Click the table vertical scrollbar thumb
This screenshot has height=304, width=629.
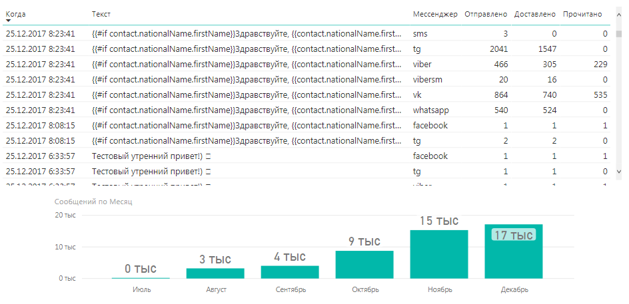tap(618, 33)
